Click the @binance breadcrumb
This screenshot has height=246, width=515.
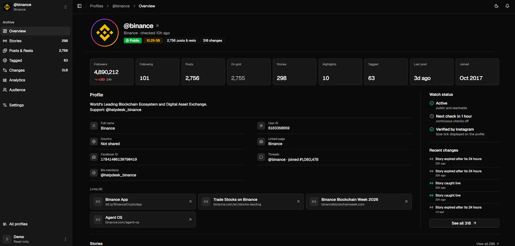click(x=121, y=6)
